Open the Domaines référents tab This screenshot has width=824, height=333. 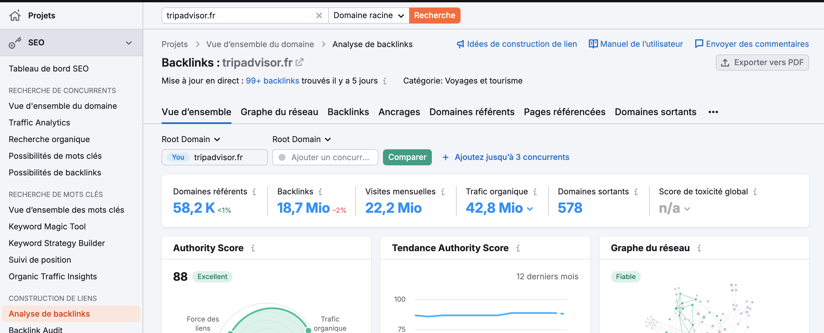472,112
